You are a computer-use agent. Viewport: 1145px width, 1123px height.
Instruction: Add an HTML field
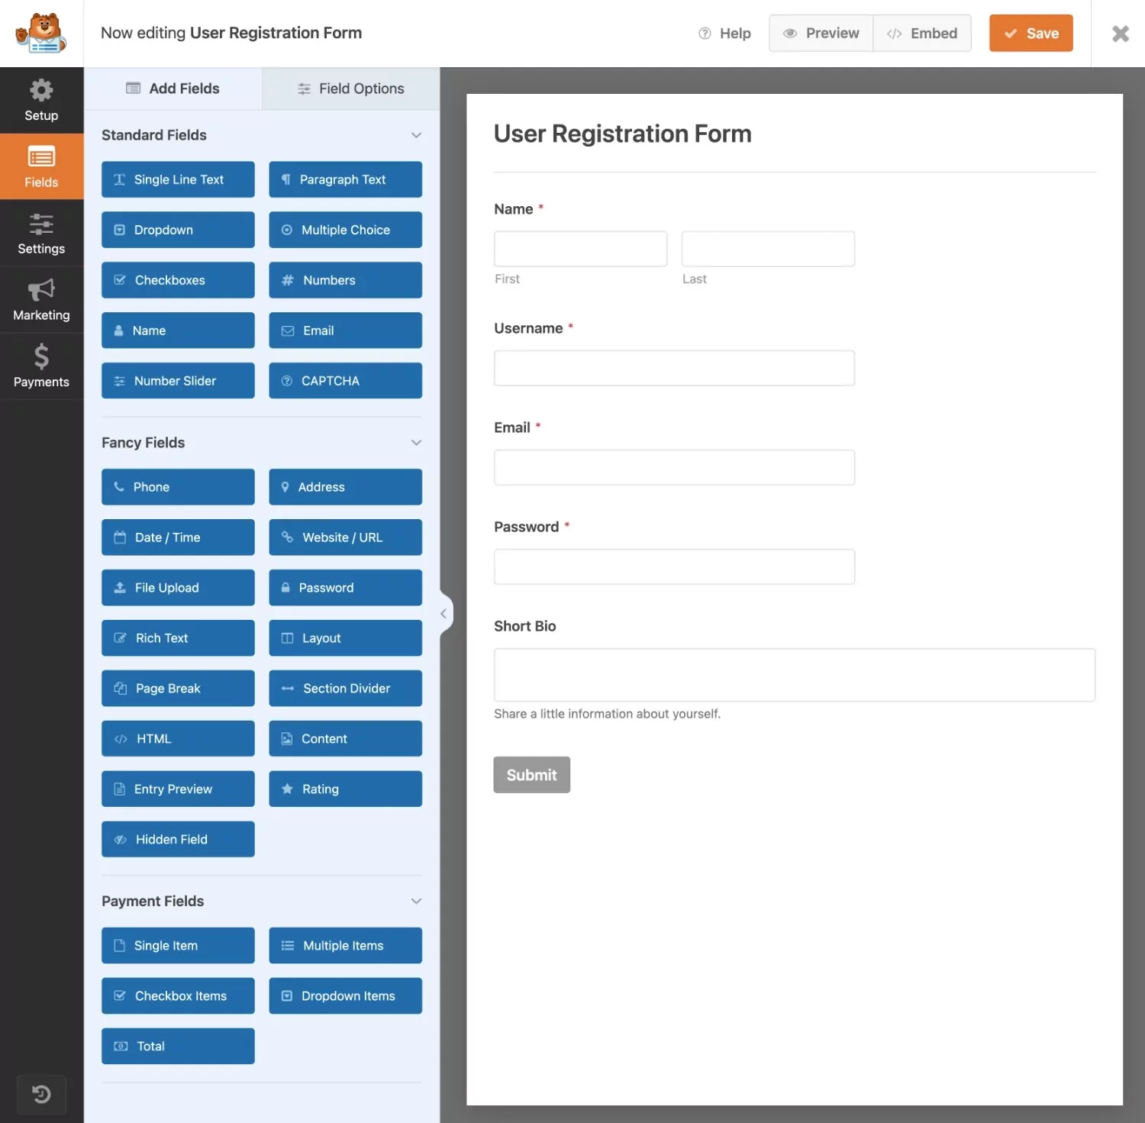coord(178,739)
